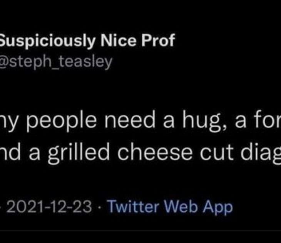The height and width of the screenshot is (243, 281).
Task: Click the divider line below the timestamp
Action: [140, 231]
